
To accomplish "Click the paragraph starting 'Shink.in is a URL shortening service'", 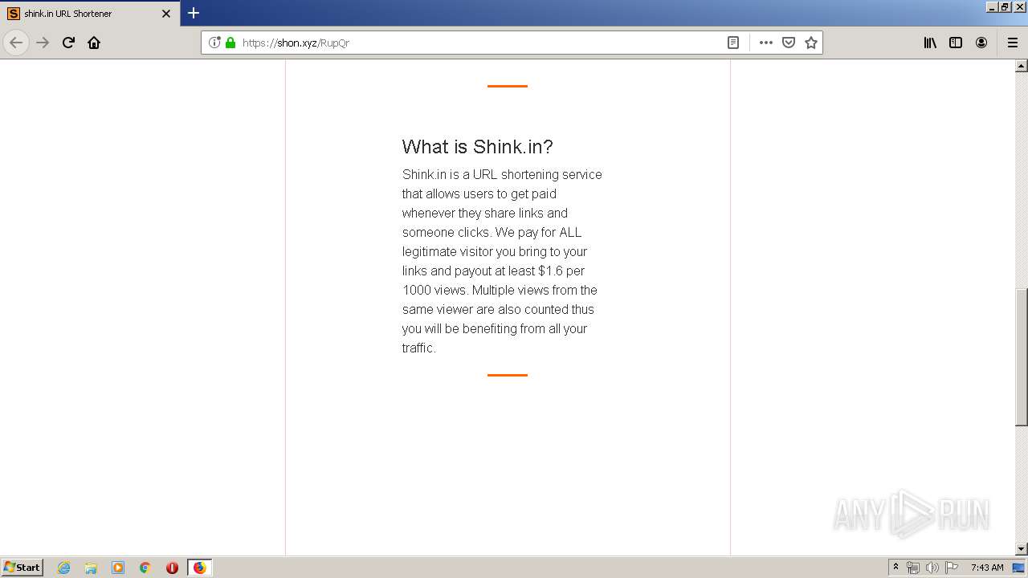I will tap(502, 261).
